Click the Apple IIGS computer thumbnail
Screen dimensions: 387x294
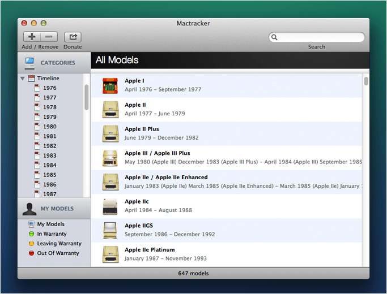pyautogui.click(x=110, y=231)
